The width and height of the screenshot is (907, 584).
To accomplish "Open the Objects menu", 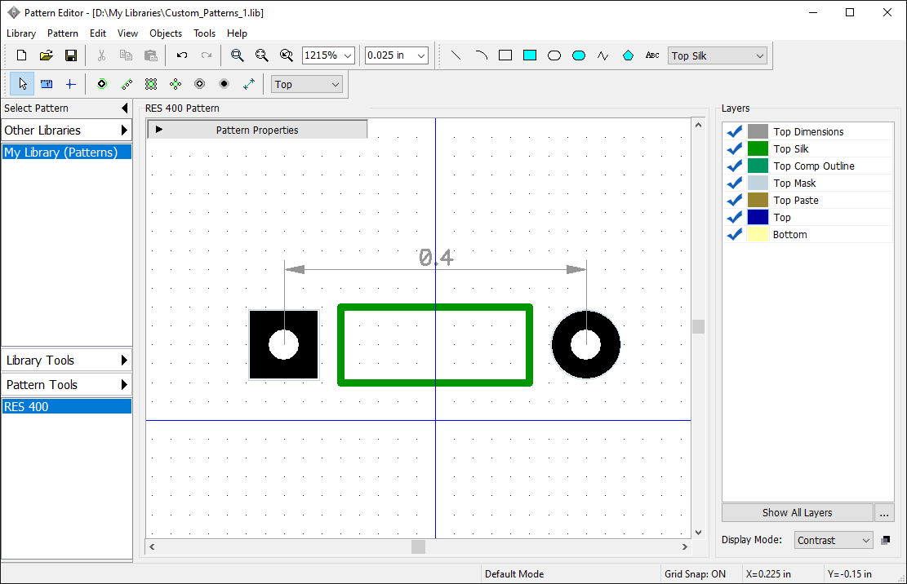I will 166,33.
